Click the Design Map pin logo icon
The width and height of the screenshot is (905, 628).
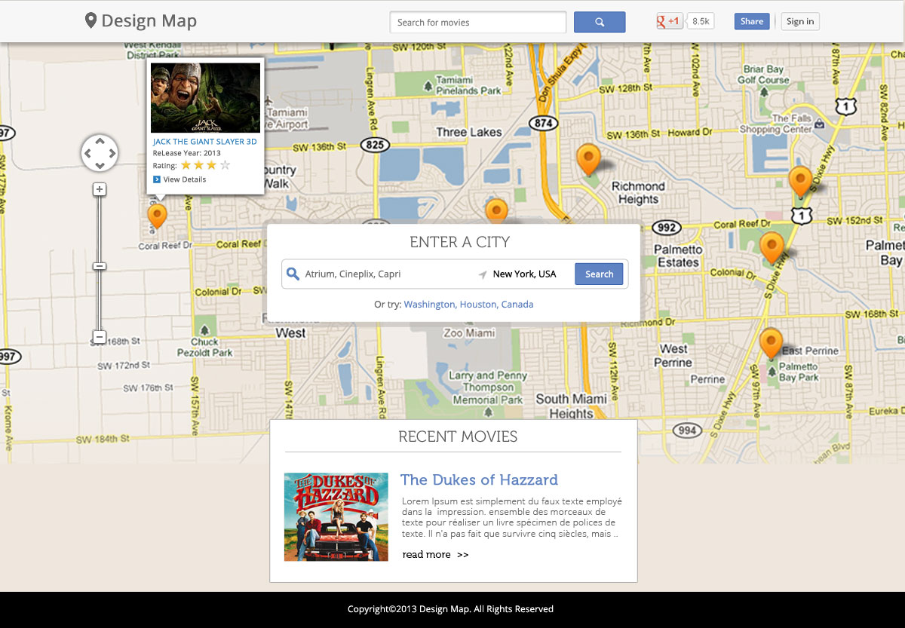tap(90, 20)
